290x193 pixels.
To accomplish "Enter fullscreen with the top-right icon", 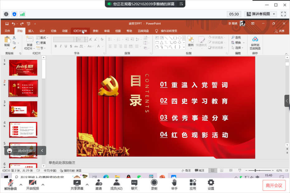I will click(x=283, y=14).
